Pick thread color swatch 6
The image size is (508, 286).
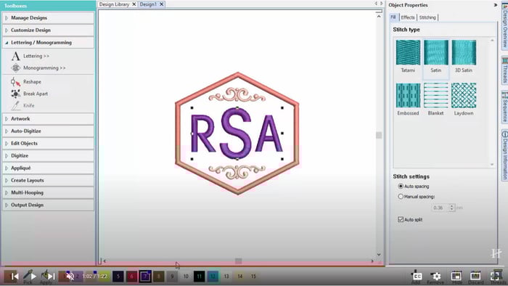coord(131,277)
